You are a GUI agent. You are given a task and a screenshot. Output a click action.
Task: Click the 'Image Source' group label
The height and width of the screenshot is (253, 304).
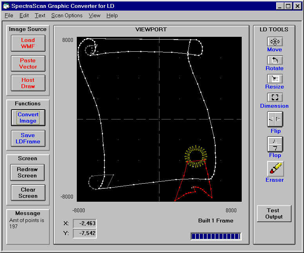tap(28, 29)
